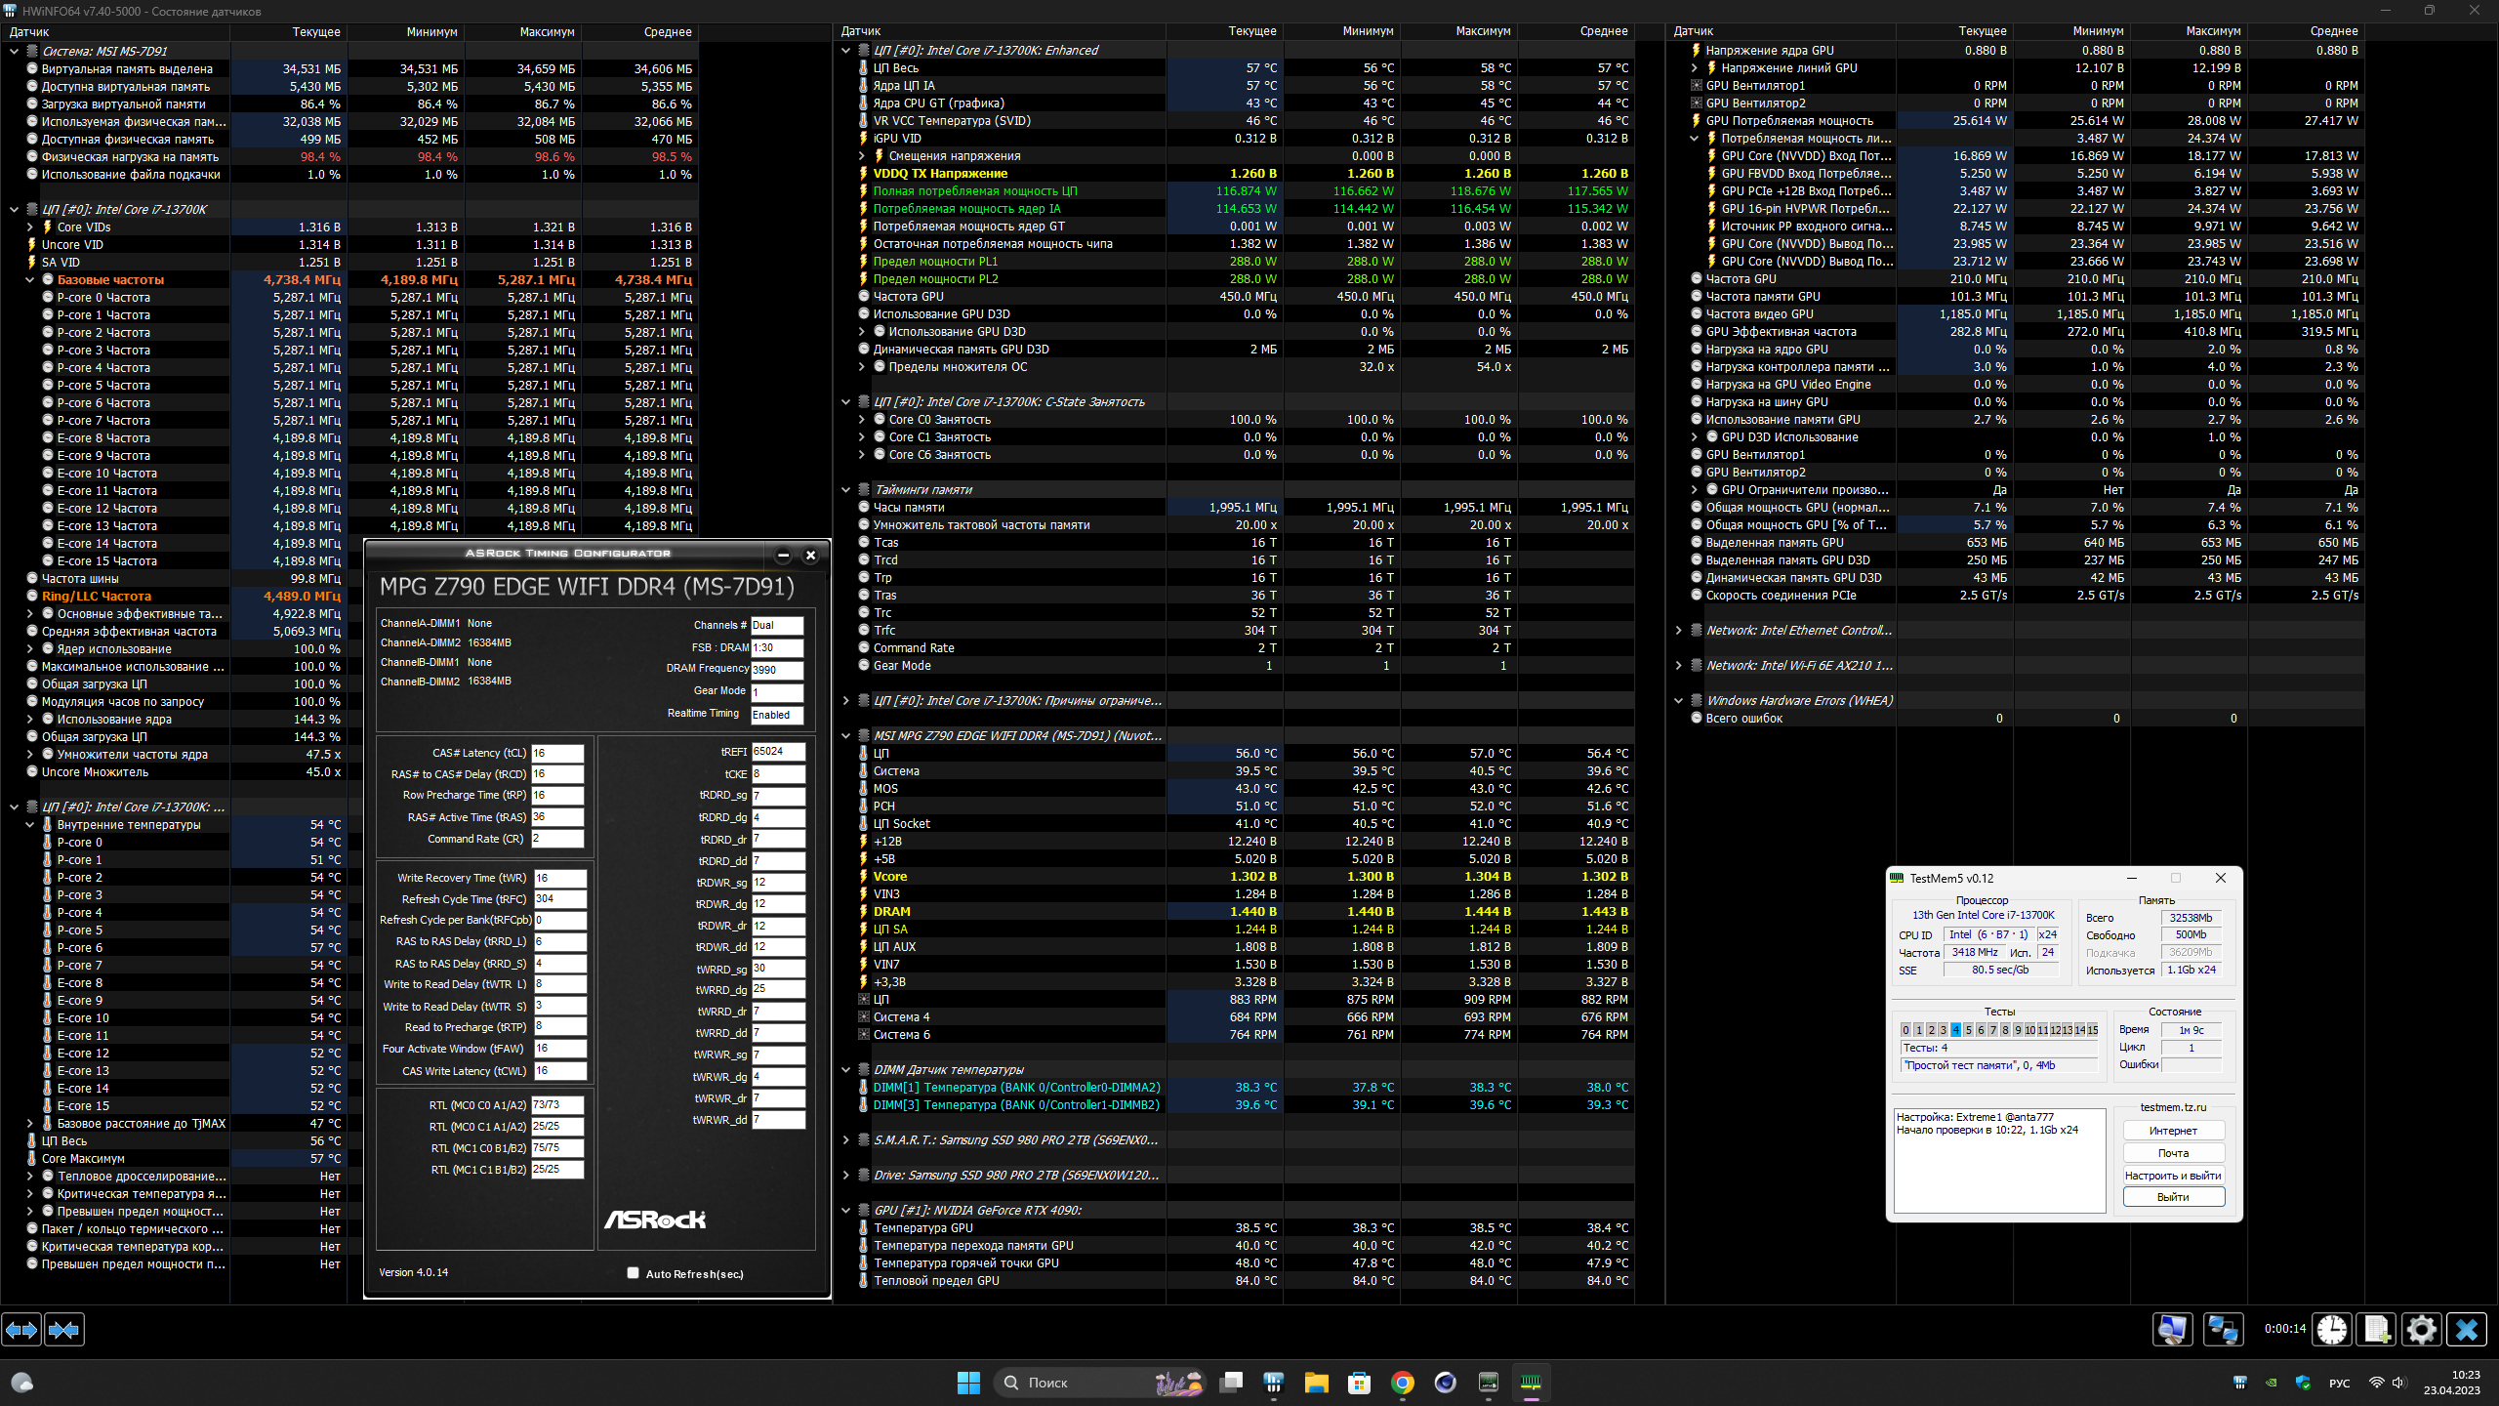Image resolution: width=2499 pixels, height=1406 pixels.
Task: Click the remote network computers icon
Action: point(2224,1330)
